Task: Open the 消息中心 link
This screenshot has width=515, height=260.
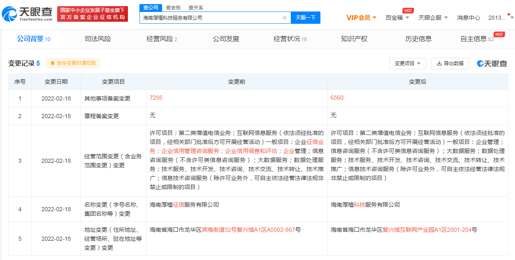Action: point(468,18)
